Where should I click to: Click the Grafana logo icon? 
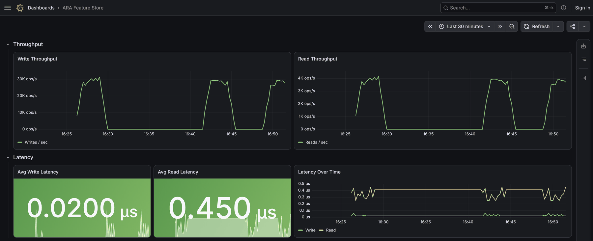click(20, 8)
